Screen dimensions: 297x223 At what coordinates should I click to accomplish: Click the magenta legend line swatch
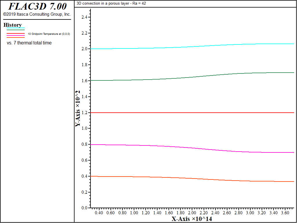coord(16,35)
